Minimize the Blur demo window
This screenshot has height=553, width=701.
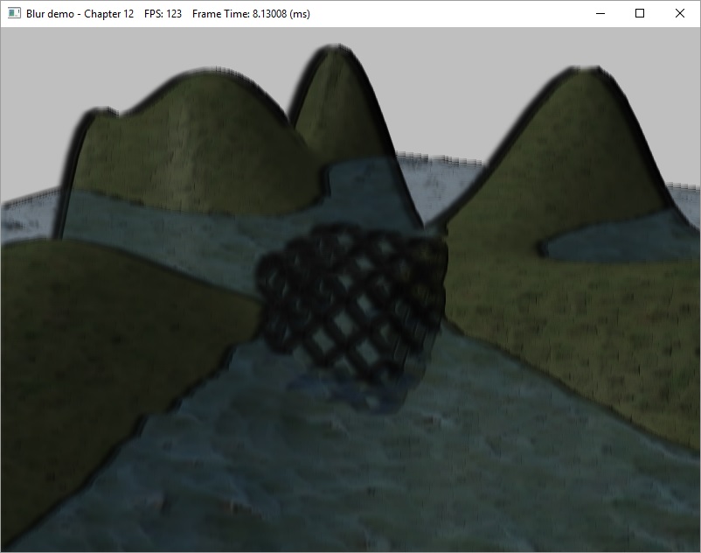click(x=600, y=14)
